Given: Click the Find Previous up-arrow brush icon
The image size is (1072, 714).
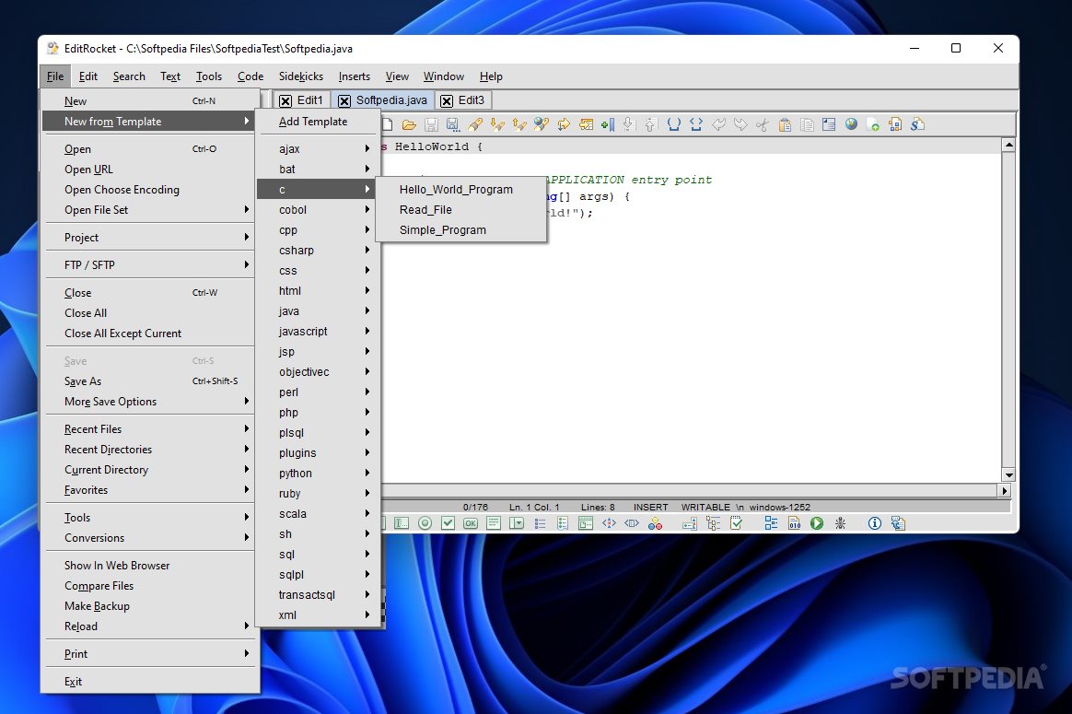Looking at the screenshot, I should (x=519, y=124).
